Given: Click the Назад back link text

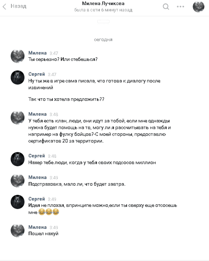Looking at the screenshot, I should pyautogui.click(x=19, y=6).
